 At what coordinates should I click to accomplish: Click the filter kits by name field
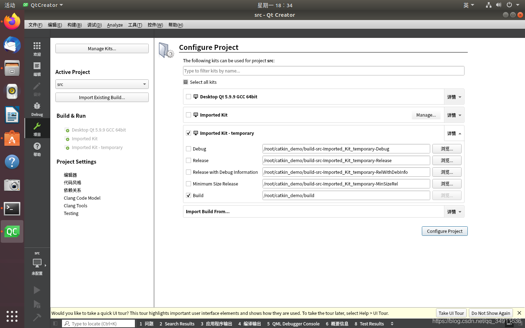[324, 71]
